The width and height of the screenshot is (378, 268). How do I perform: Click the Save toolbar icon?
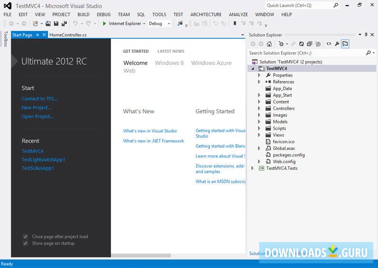click(x=56, y=24)
